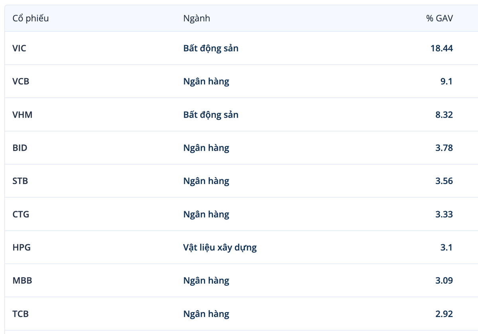Click Ngân hàng sector in MBB row
Screen dimensions: 478x334
206,280
